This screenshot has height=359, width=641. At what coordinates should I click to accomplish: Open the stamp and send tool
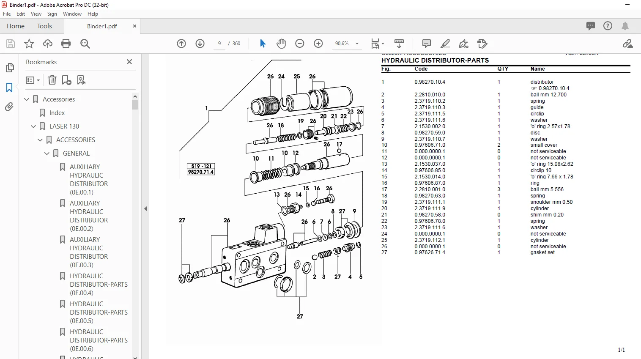point(482,44)
